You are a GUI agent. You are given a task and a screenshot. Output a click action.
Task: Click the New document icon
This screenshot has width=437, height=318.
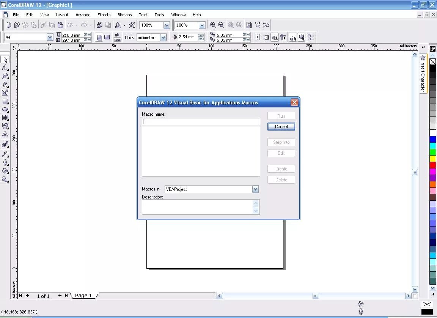pyautogui.click(x=9, y=25)
